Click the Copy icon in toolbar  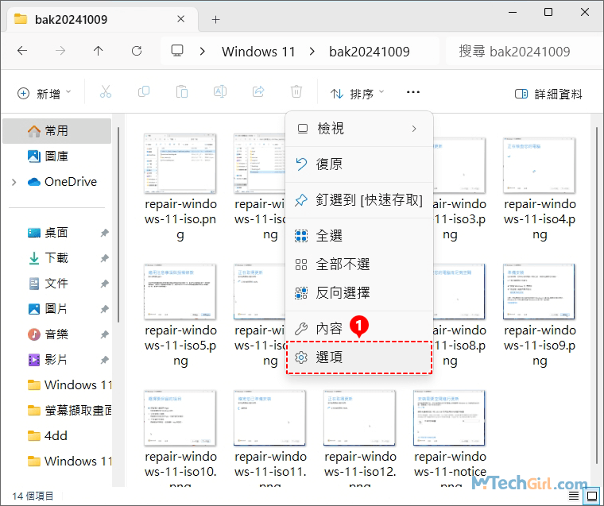coord(144,93)
